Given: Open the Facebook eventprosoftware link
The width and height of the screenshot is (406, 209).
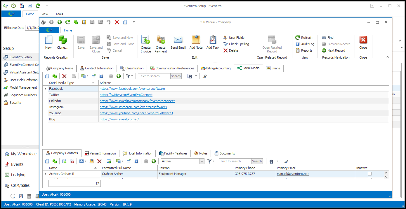Looking at the screenshot, I should pyautogui.click(x=132, y=89).
